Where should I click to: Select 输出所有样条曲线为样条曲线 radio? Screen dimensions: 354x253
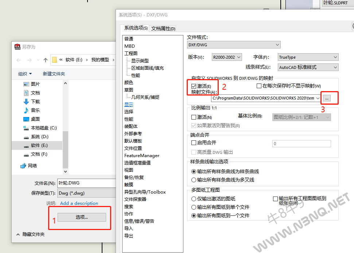click(x=194, y=172)
